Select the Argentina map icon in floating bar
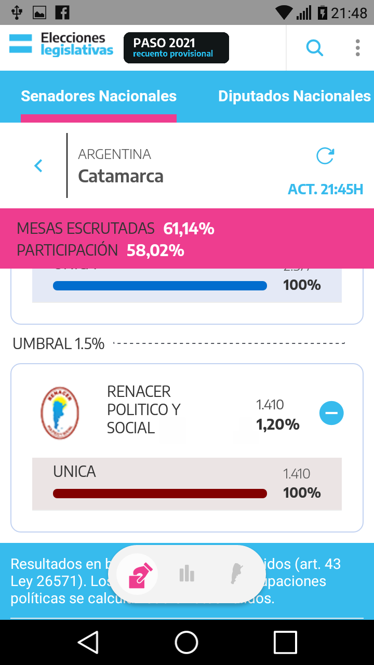The image size is (374, 665). pos(237,574)
